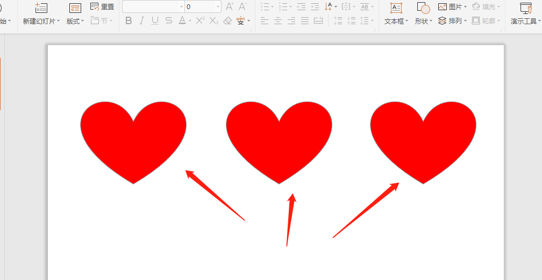
Task: Select the right red heart shape
Action: (x=423, y=142)
